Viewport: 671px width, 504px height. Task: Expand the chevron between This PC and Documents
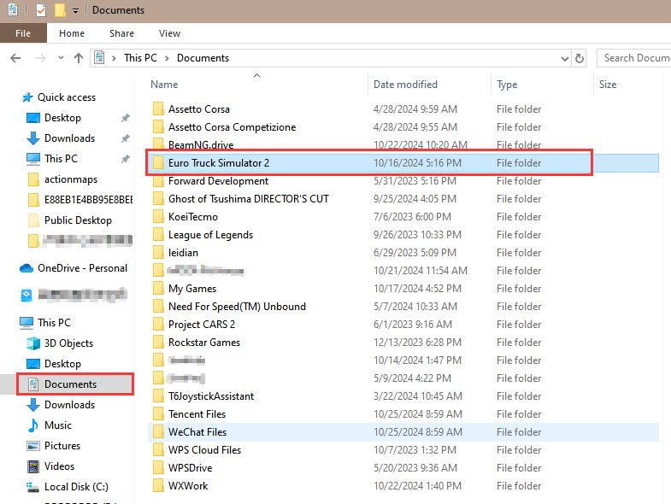pyautogui.click(x=167, y=58)
